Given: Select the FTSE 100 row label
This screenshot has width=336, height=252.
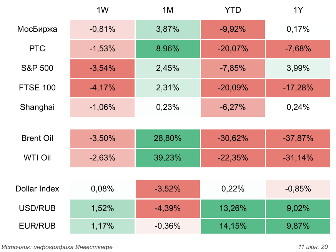Looking at the screenshot, I should click(x=37, y=88).
